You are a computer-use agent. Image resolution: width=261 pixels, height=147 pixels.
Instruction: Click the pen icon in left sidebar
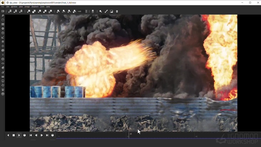pos(2,15)
